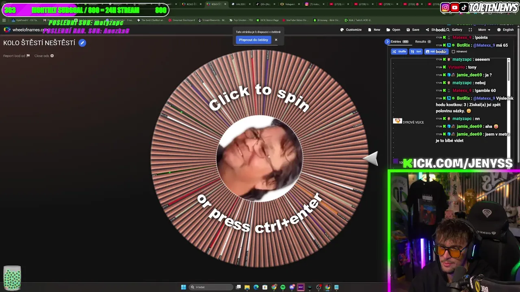
Task: Open the StreamElements bookmark
Action: (x=212, y=20)
